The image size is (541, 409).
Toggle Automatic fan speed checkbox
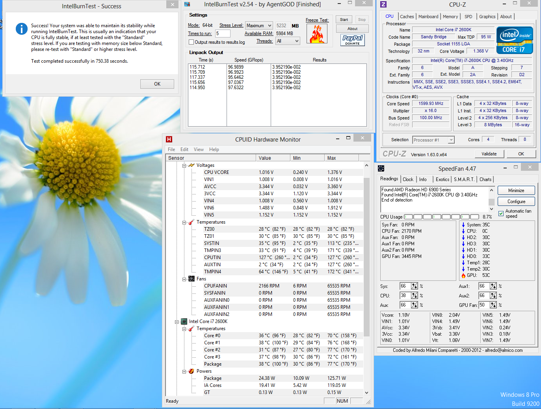pos(501,213)
